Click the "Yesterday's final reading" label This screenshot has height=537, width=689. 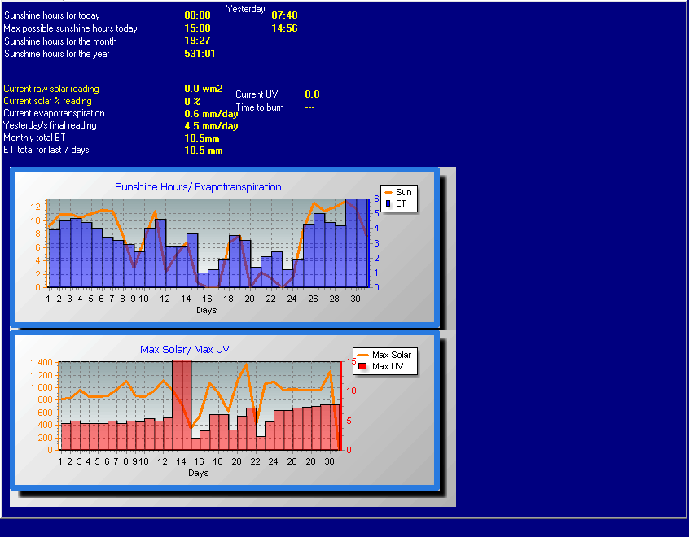[x=50, y=125]
